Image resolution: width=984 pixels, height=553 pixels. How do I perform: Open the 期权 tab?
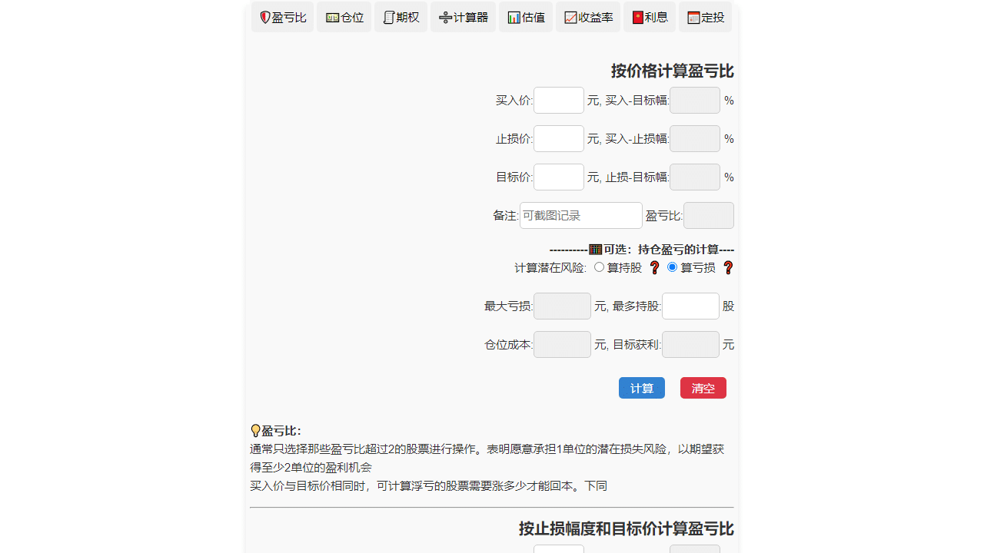pos(401,17)
